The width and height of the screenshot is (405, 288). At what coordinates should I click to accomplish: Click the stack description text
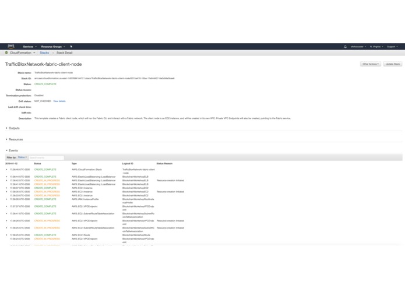[163, 118]
